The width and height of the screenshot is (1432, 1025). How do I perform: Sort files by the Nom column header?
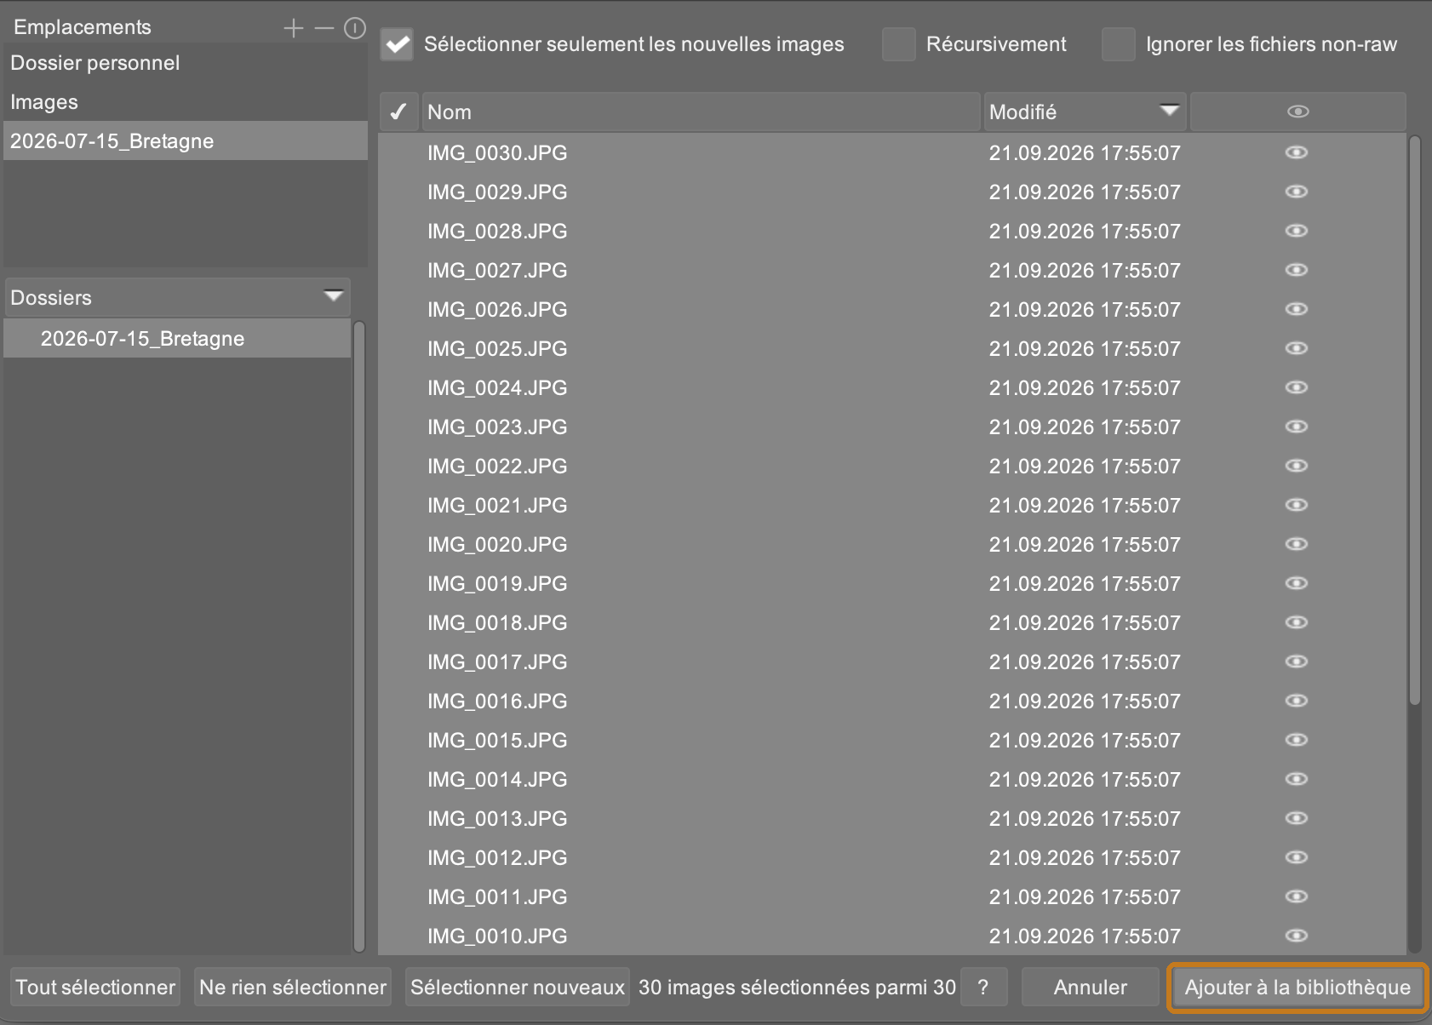point(702,112)
